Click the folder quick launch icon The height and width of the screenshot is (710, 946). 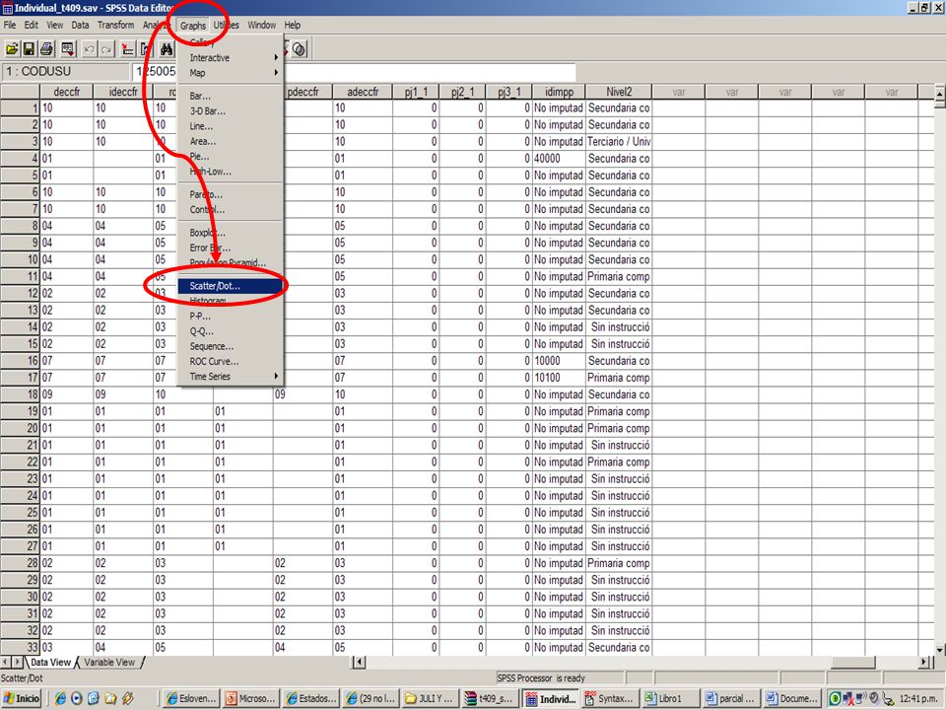tap(109, 698)
